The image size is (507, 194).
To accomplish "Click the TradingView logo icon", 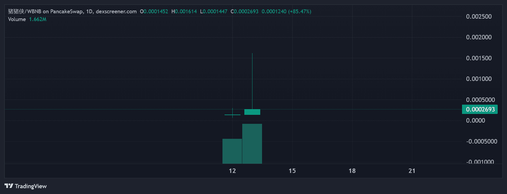I will click(x=9, y=186).
